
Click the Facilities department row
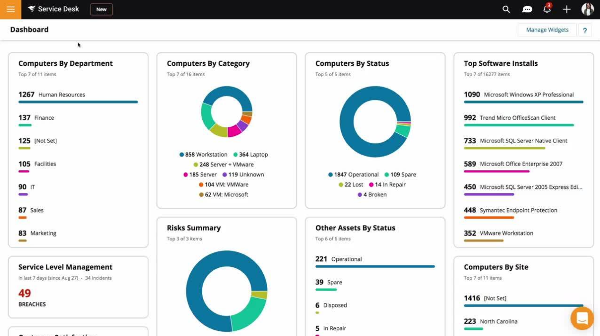tap(78, 166)
